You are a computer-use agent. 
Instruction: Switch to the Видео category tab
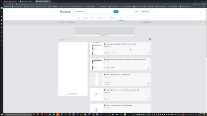pos(93,18)
